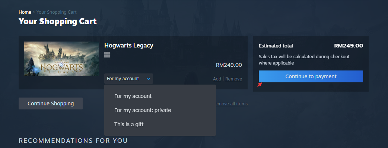Click the Hogwarts Legacy game title
Screen dimensions: 388x148
pos(129,45)
